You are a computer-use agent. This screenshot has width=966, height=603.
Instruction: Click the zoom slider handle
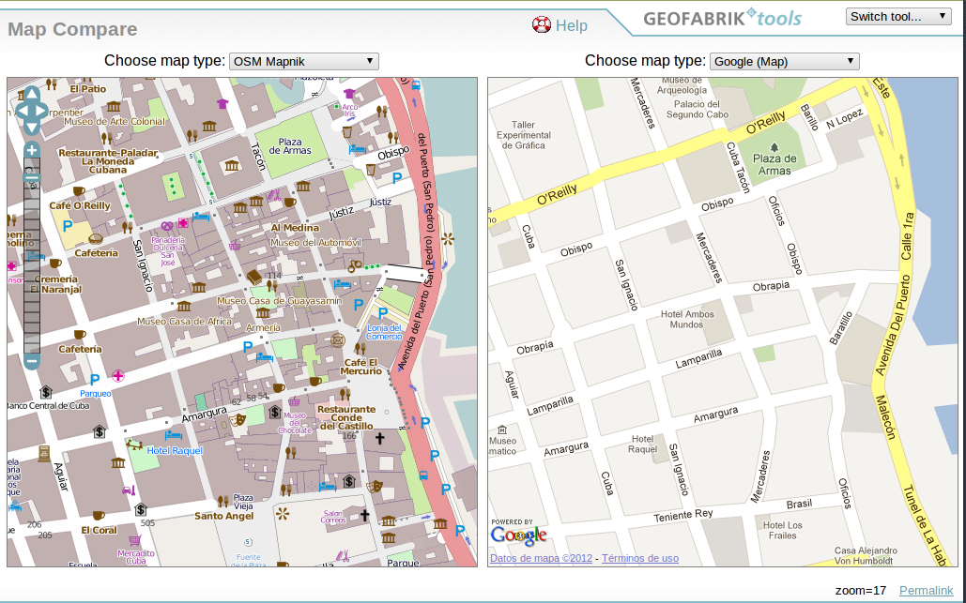tap(31, 176)
